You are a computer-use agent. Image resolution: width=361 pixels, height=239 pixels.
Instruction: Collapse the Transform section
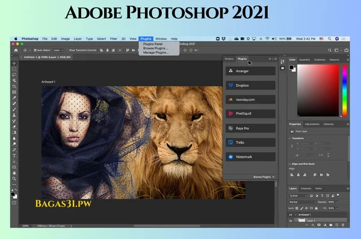[290, 138]
